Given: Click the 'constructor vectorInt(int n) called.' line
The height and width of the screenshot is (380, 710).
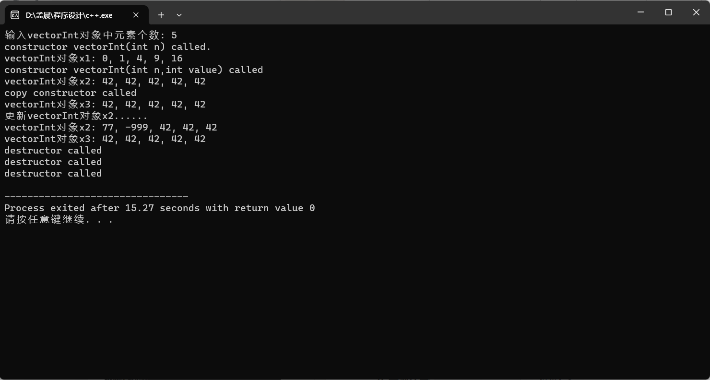Looking at the screenshot, I should point(107,47).
